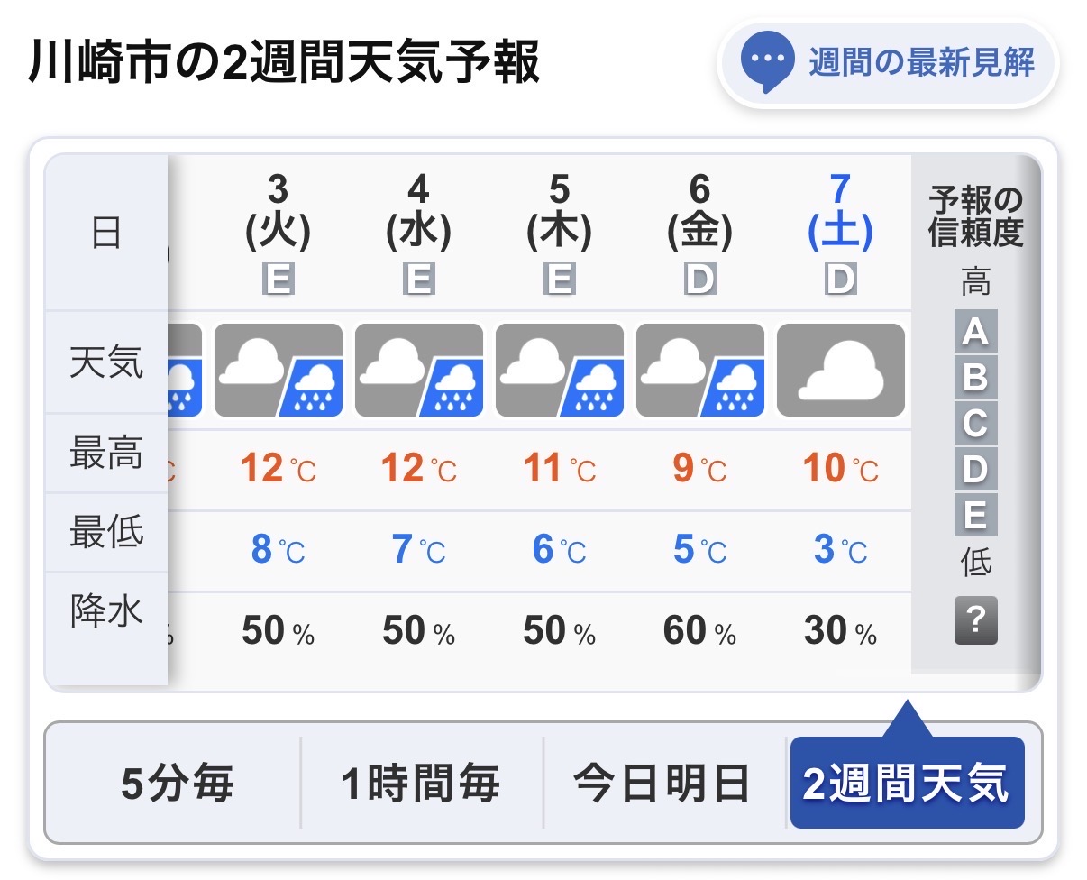This screenshot has height=880, width=1087.
Task: Switch to the 1時間毎 tab
Action: [420, 783]
